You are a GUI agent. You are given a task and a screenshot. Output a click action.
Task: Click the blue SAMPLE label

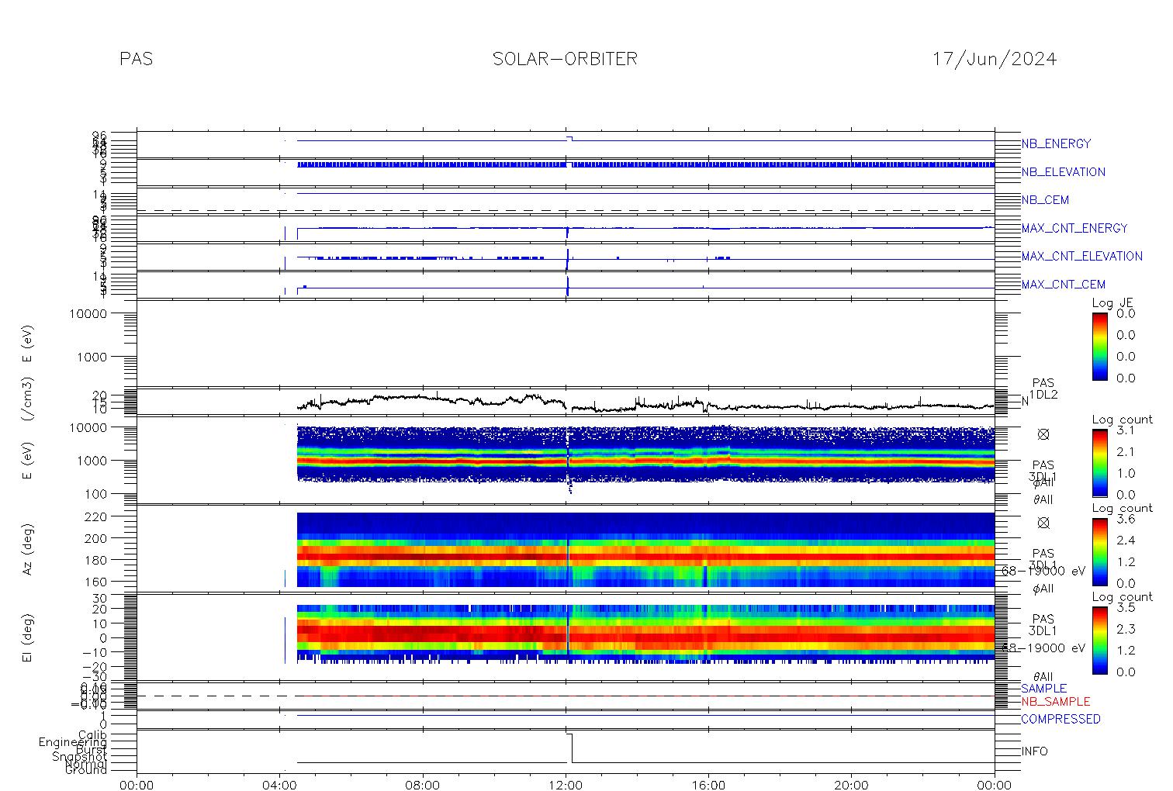coord(1043,689)
